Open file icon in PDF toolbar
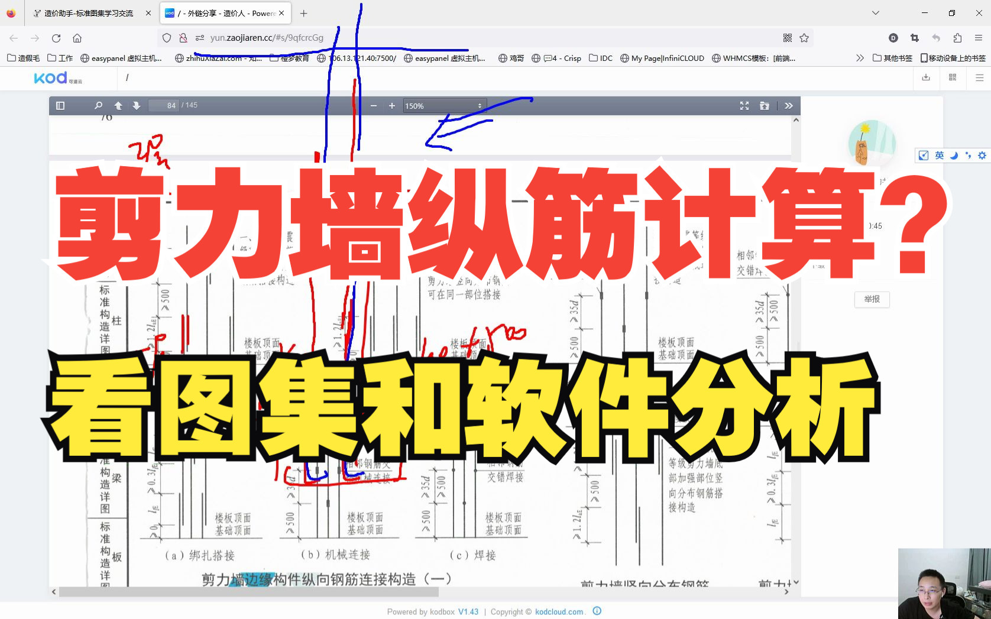Screen dimensions: 991x619 (765, 106)
